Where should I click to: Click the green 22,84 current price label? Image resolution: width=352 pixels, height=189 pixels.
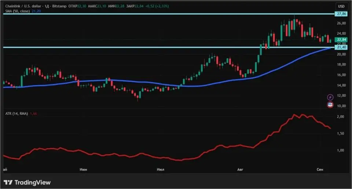point(341,40)
